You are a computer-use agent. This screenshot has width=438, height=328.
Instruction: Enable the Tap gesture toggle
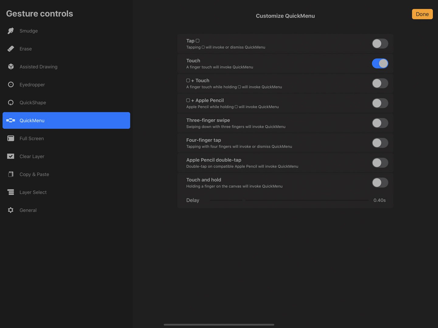click(x=380, y=43)
